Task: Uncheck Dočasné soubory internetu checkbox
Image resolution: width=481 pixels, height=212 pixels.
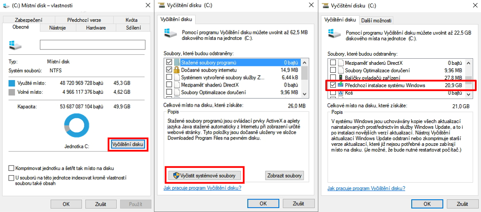Action: coord(169,70)
